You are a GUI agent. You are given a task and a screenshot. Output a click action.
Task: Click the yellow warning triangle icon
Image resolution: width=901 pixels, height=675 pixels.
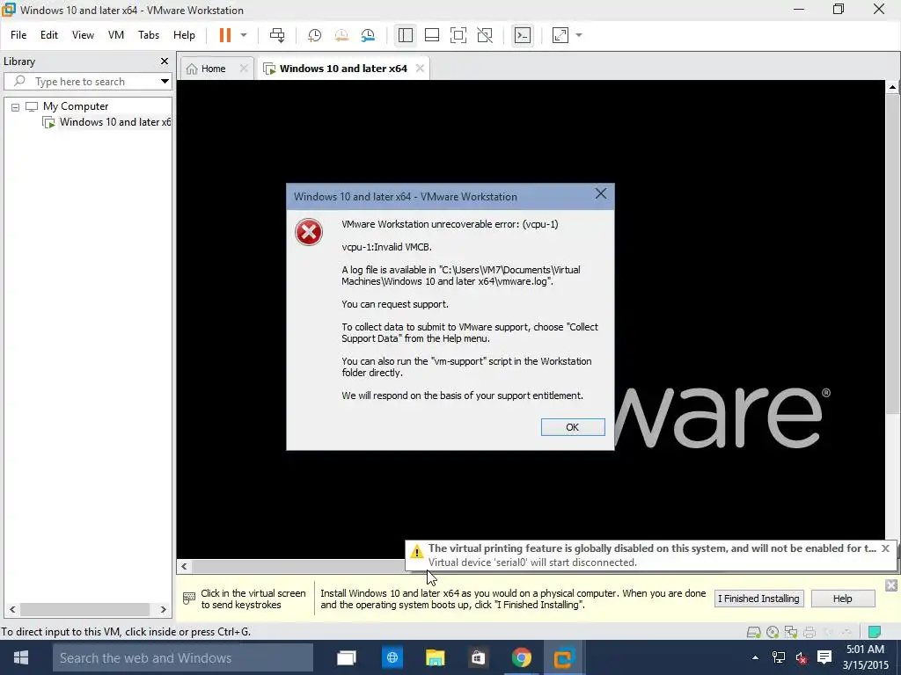point(416,552)
